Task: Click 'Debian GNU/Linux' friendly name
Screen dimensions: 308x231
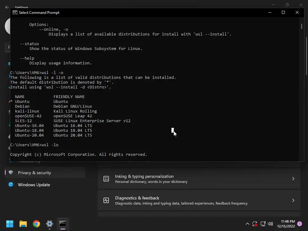Action: 73,106
